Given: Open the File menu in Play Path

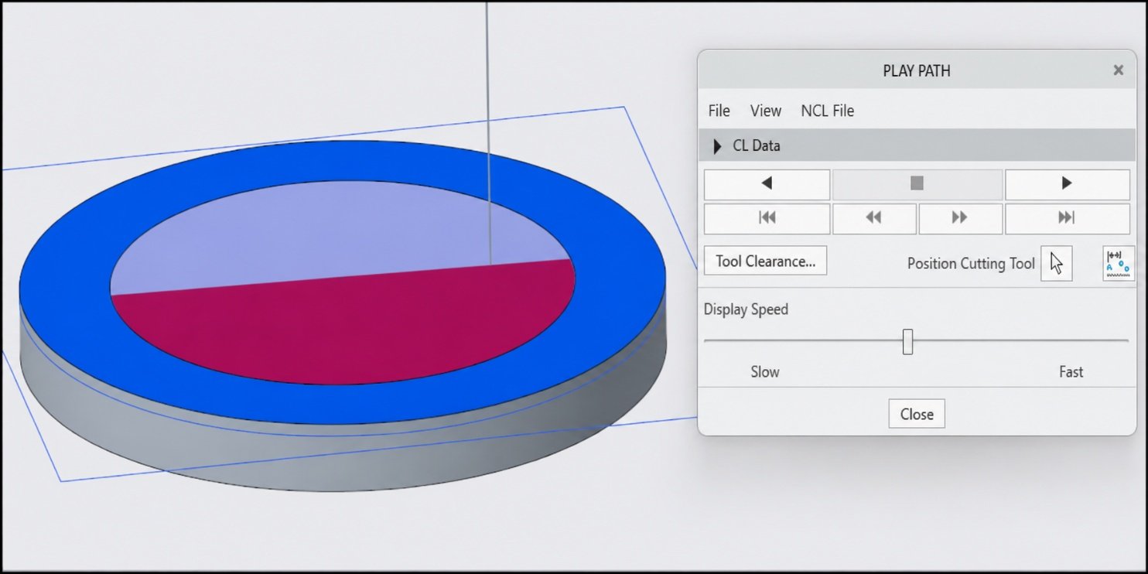Looking at the screenshot, I should pyautogui.click(x=719, y=111).
